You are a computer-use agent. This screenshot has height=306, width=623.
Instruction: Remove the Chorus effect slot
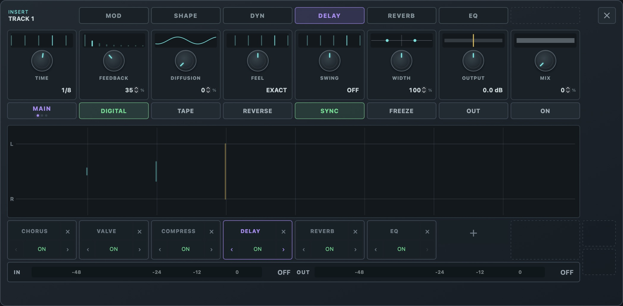click(x=68, y=232)
